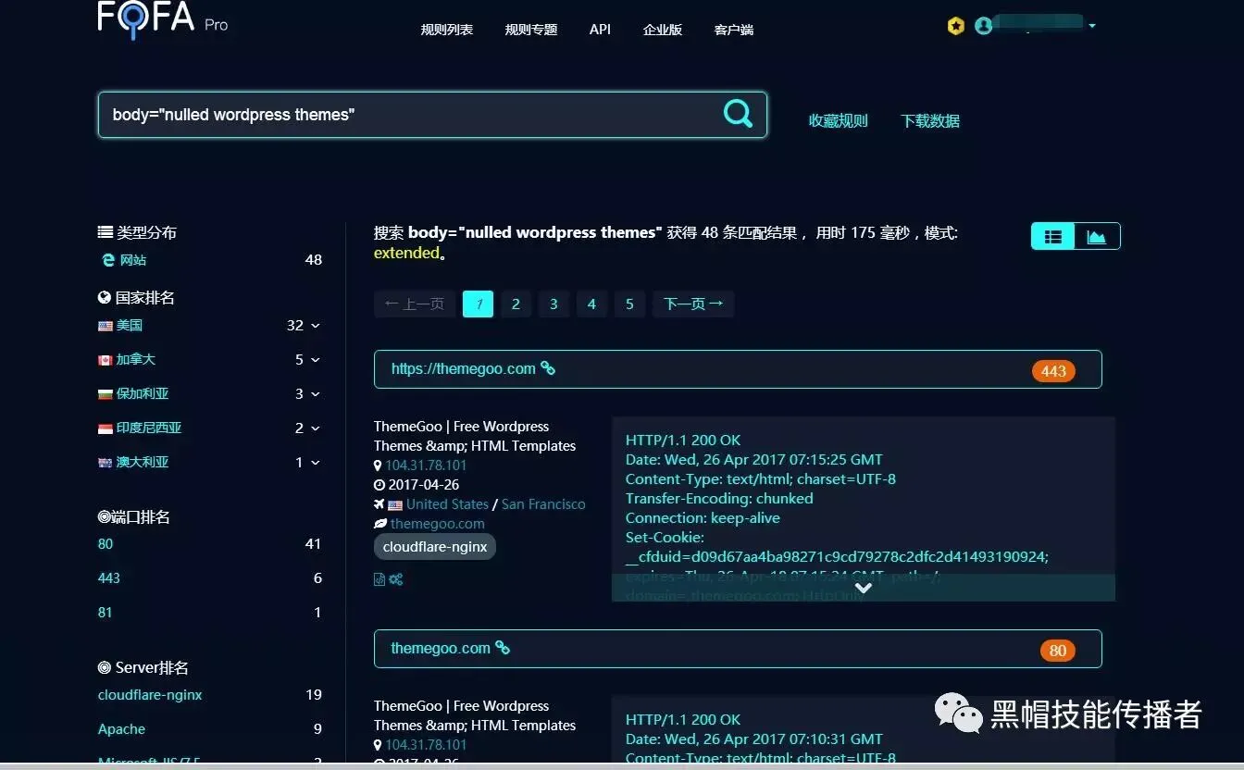Click IP 104.31.78.101 in the port 443 result
The width and height of the screenshot is (1244, 770).
[426, 466]
